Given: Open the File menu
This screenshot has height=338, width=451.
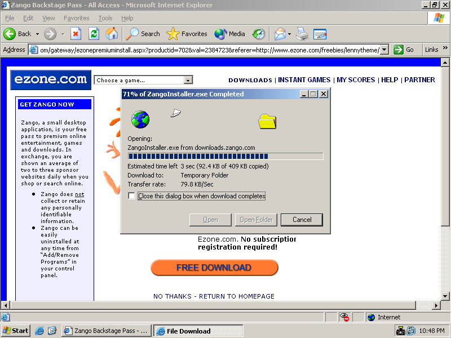Looking at the screenshot, I should click(10, 18).
